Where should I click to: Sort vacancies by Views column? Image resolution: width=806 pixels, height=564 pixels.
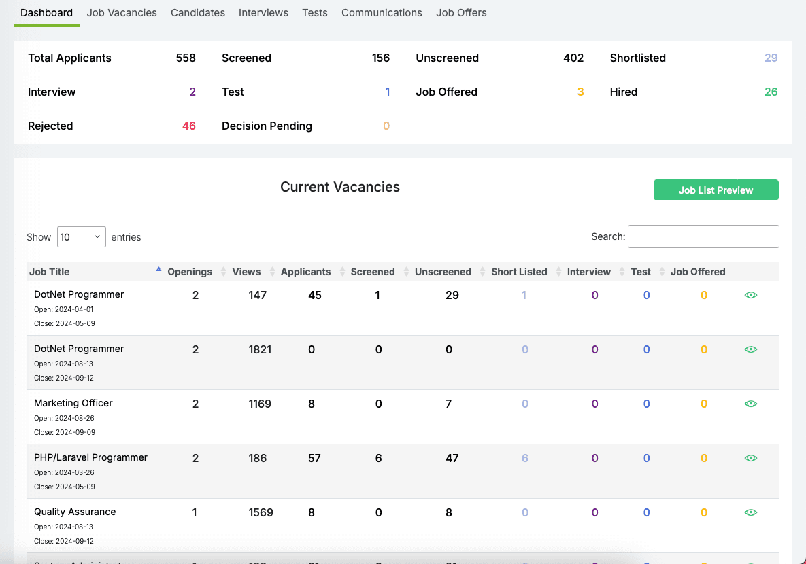[x=246, y=272]
